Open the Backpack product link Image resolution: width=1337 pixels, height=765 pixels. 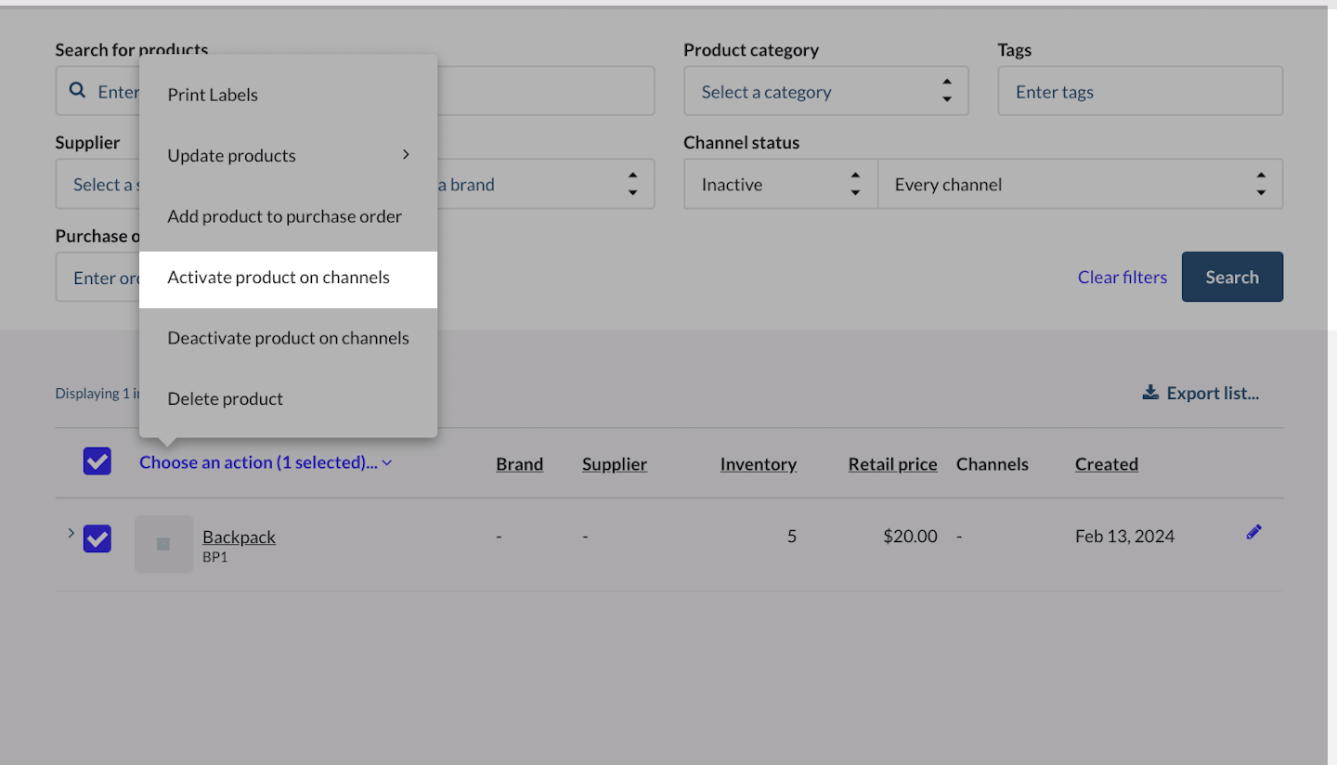click(239, 537)
